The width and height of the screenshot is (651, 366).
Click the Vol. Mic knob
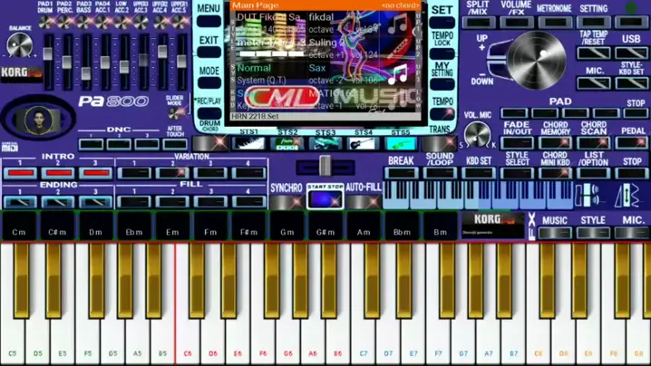478,135
